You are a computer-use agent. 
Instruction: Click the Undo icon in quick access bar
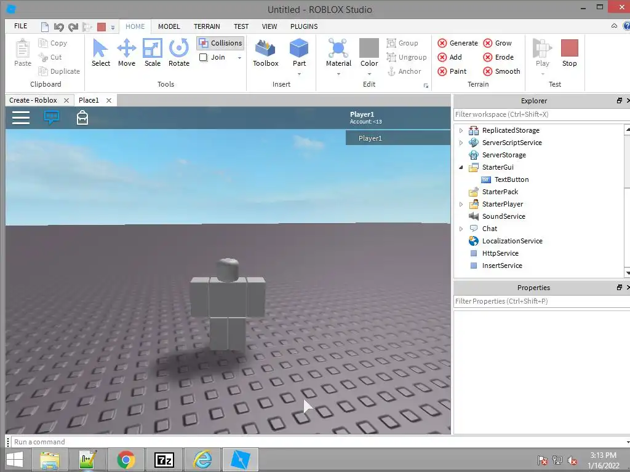tap(59, 27)
